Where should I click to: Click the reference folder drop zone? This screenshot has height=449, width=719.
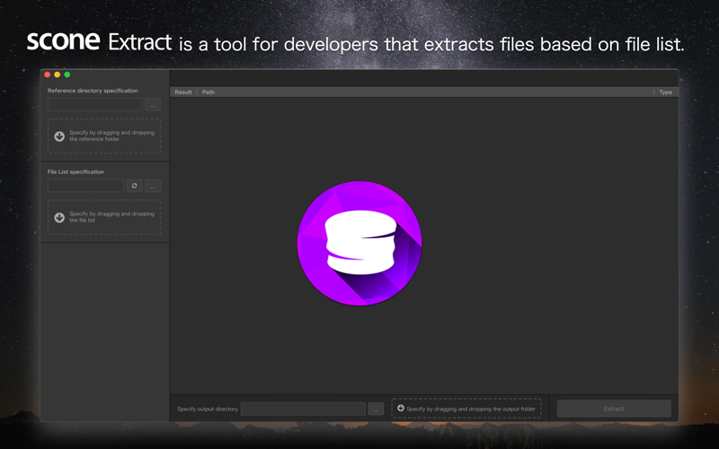coord(104,136)
